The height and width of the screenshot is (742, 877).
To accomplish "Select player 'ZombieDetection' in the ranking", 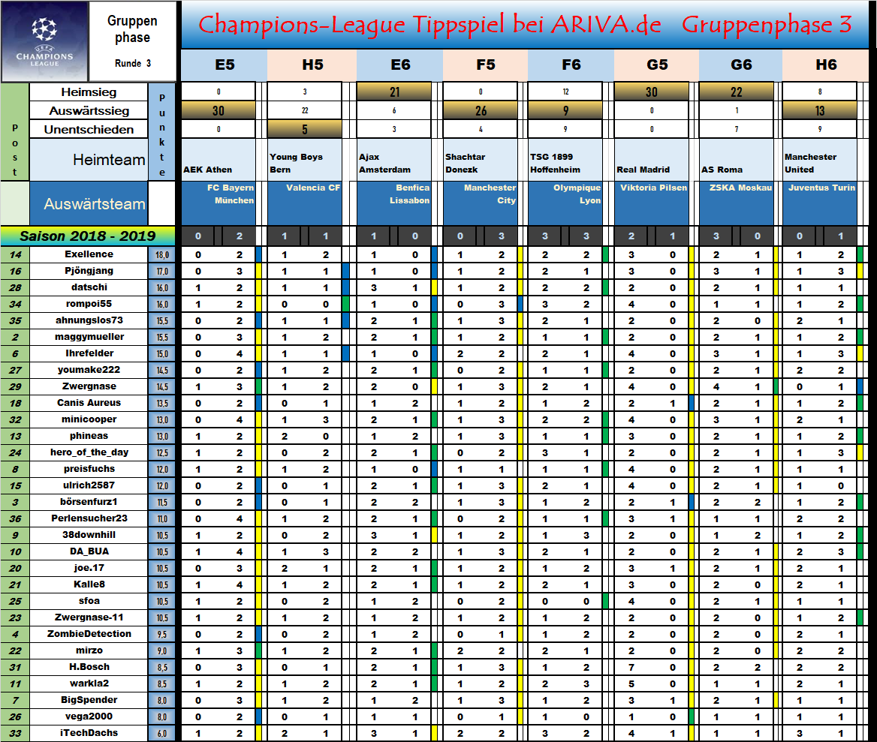I will [89, 634].
